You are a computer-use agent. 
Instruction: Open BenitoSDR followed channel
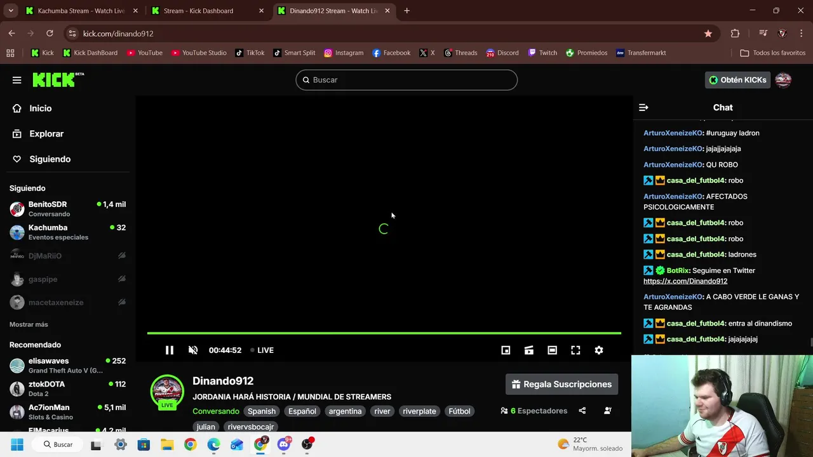click(x=68, y=209)
